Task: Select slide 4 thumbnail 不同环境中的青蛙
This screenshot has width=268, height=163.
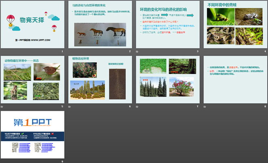Action: click(x=236, y=24)
